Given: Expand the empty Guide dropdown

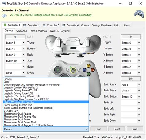Looking at the screenshot, I should tap(23, 67).
